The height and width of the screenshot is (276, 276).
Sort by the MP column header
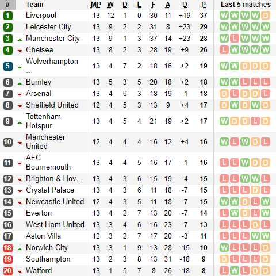coord(96,5)
